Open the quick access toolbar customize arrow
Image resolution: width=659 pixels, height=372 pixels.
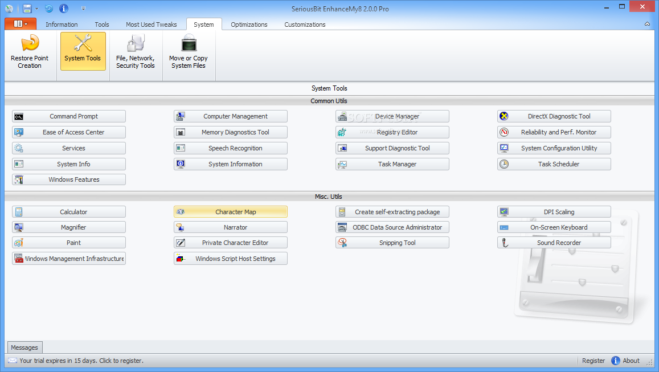(83, 9)
